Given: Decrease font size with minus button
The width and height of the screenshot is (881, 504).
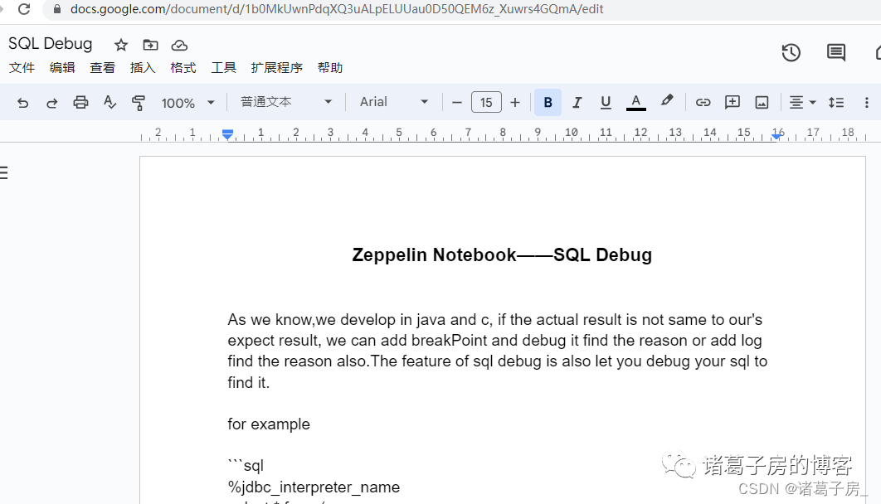Looking at the screenshot, I should click(457, 102).
